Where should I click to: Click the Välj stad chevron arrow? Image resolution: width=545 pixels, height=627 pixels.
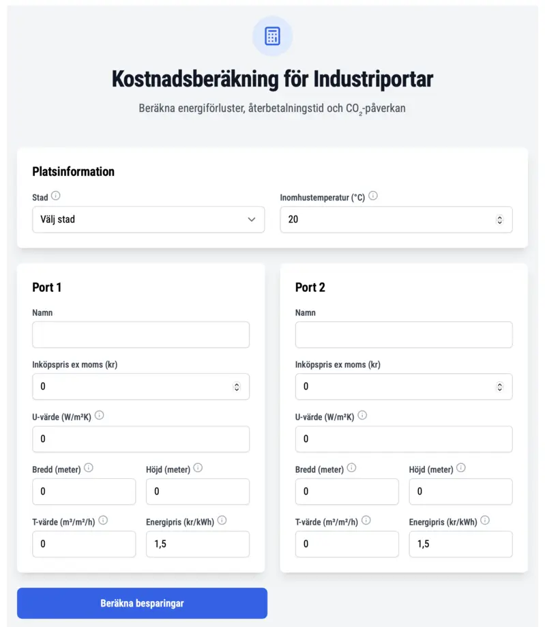click(251, 219)
